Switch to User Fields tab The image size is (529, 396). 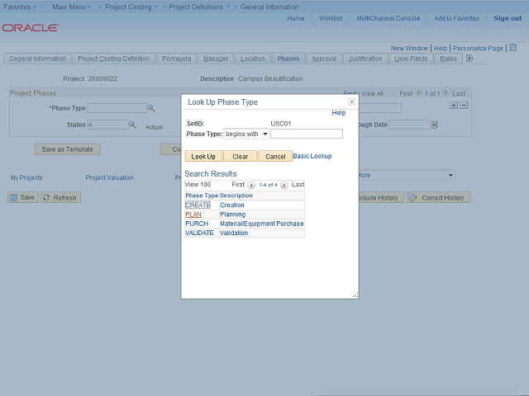coord(411,59)
